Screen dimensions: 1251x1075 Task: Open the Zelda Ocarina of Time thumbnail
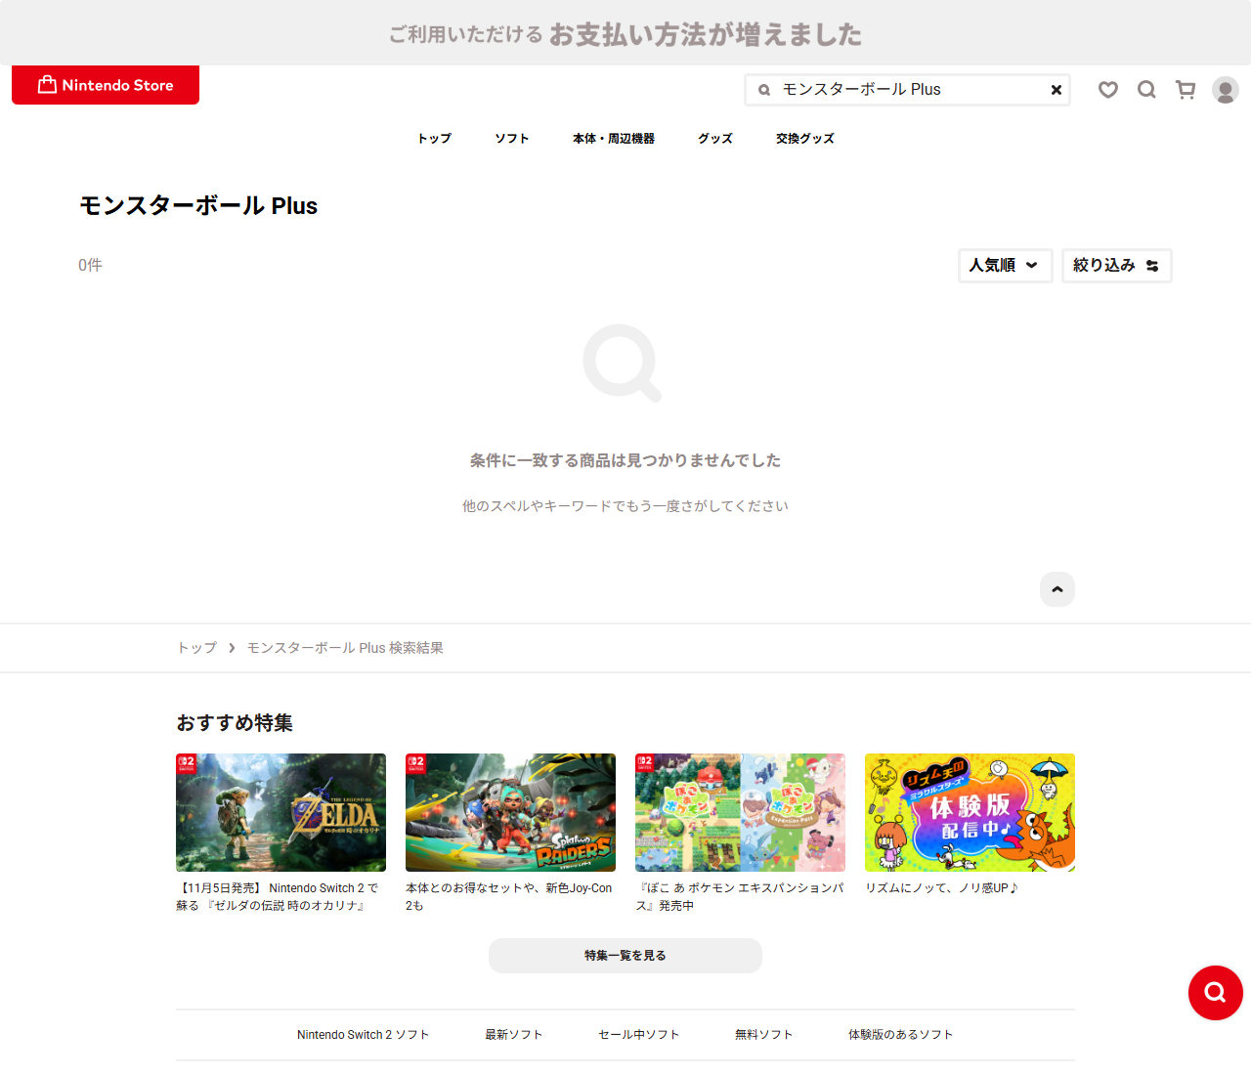click(280, 812)
